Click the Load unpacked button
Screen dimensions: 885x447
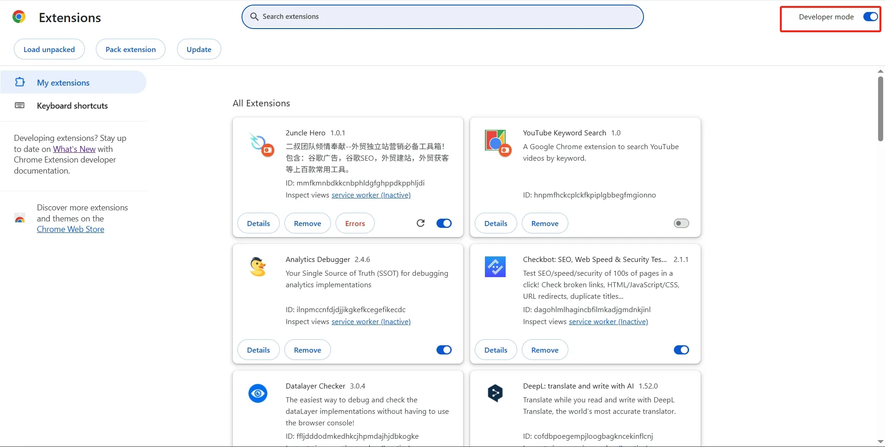[x=49, y=49]
